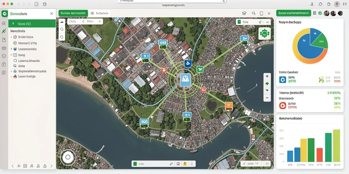The image size is (349, 174).
Task: Expand the Sıgnoratienodoyatıa tree row
Action: point(11,71)
